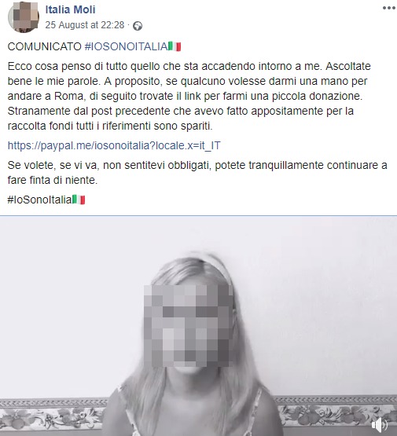Viewport: 397px width, 436px height.
Task: Open the #IoSonoItalia hashtag at post bottom
Action: pyautogui.click(x=40, y=200)
